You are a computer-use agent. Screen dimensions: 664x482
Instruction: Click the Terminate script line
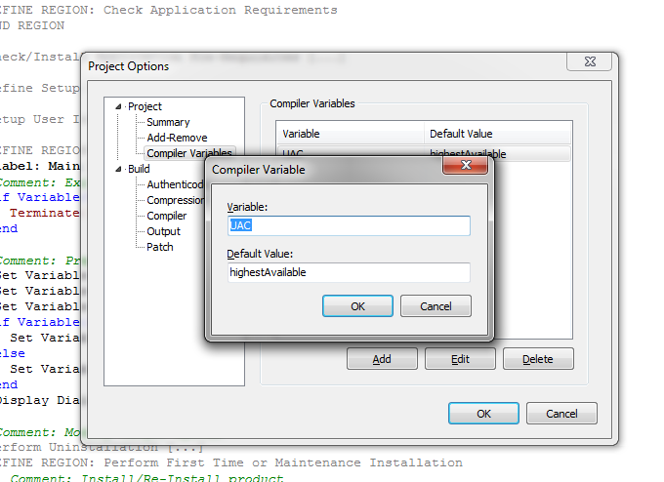pos(45,213)
